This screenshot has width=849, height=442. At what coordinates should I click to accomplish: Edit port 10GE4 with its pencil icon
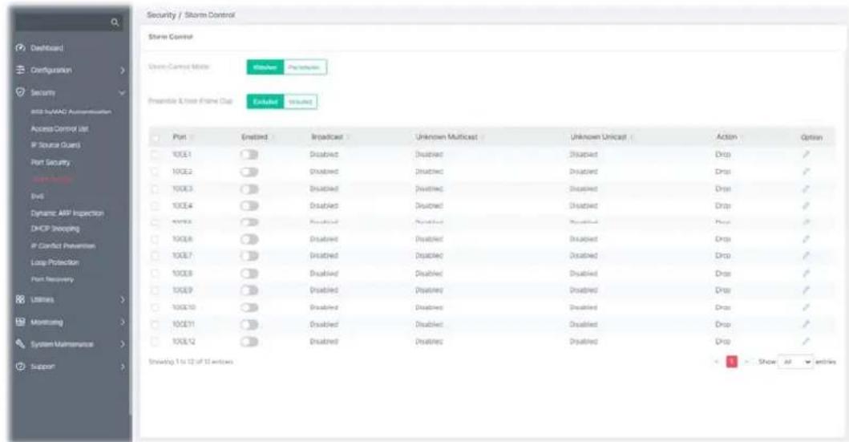coord(806,205)
